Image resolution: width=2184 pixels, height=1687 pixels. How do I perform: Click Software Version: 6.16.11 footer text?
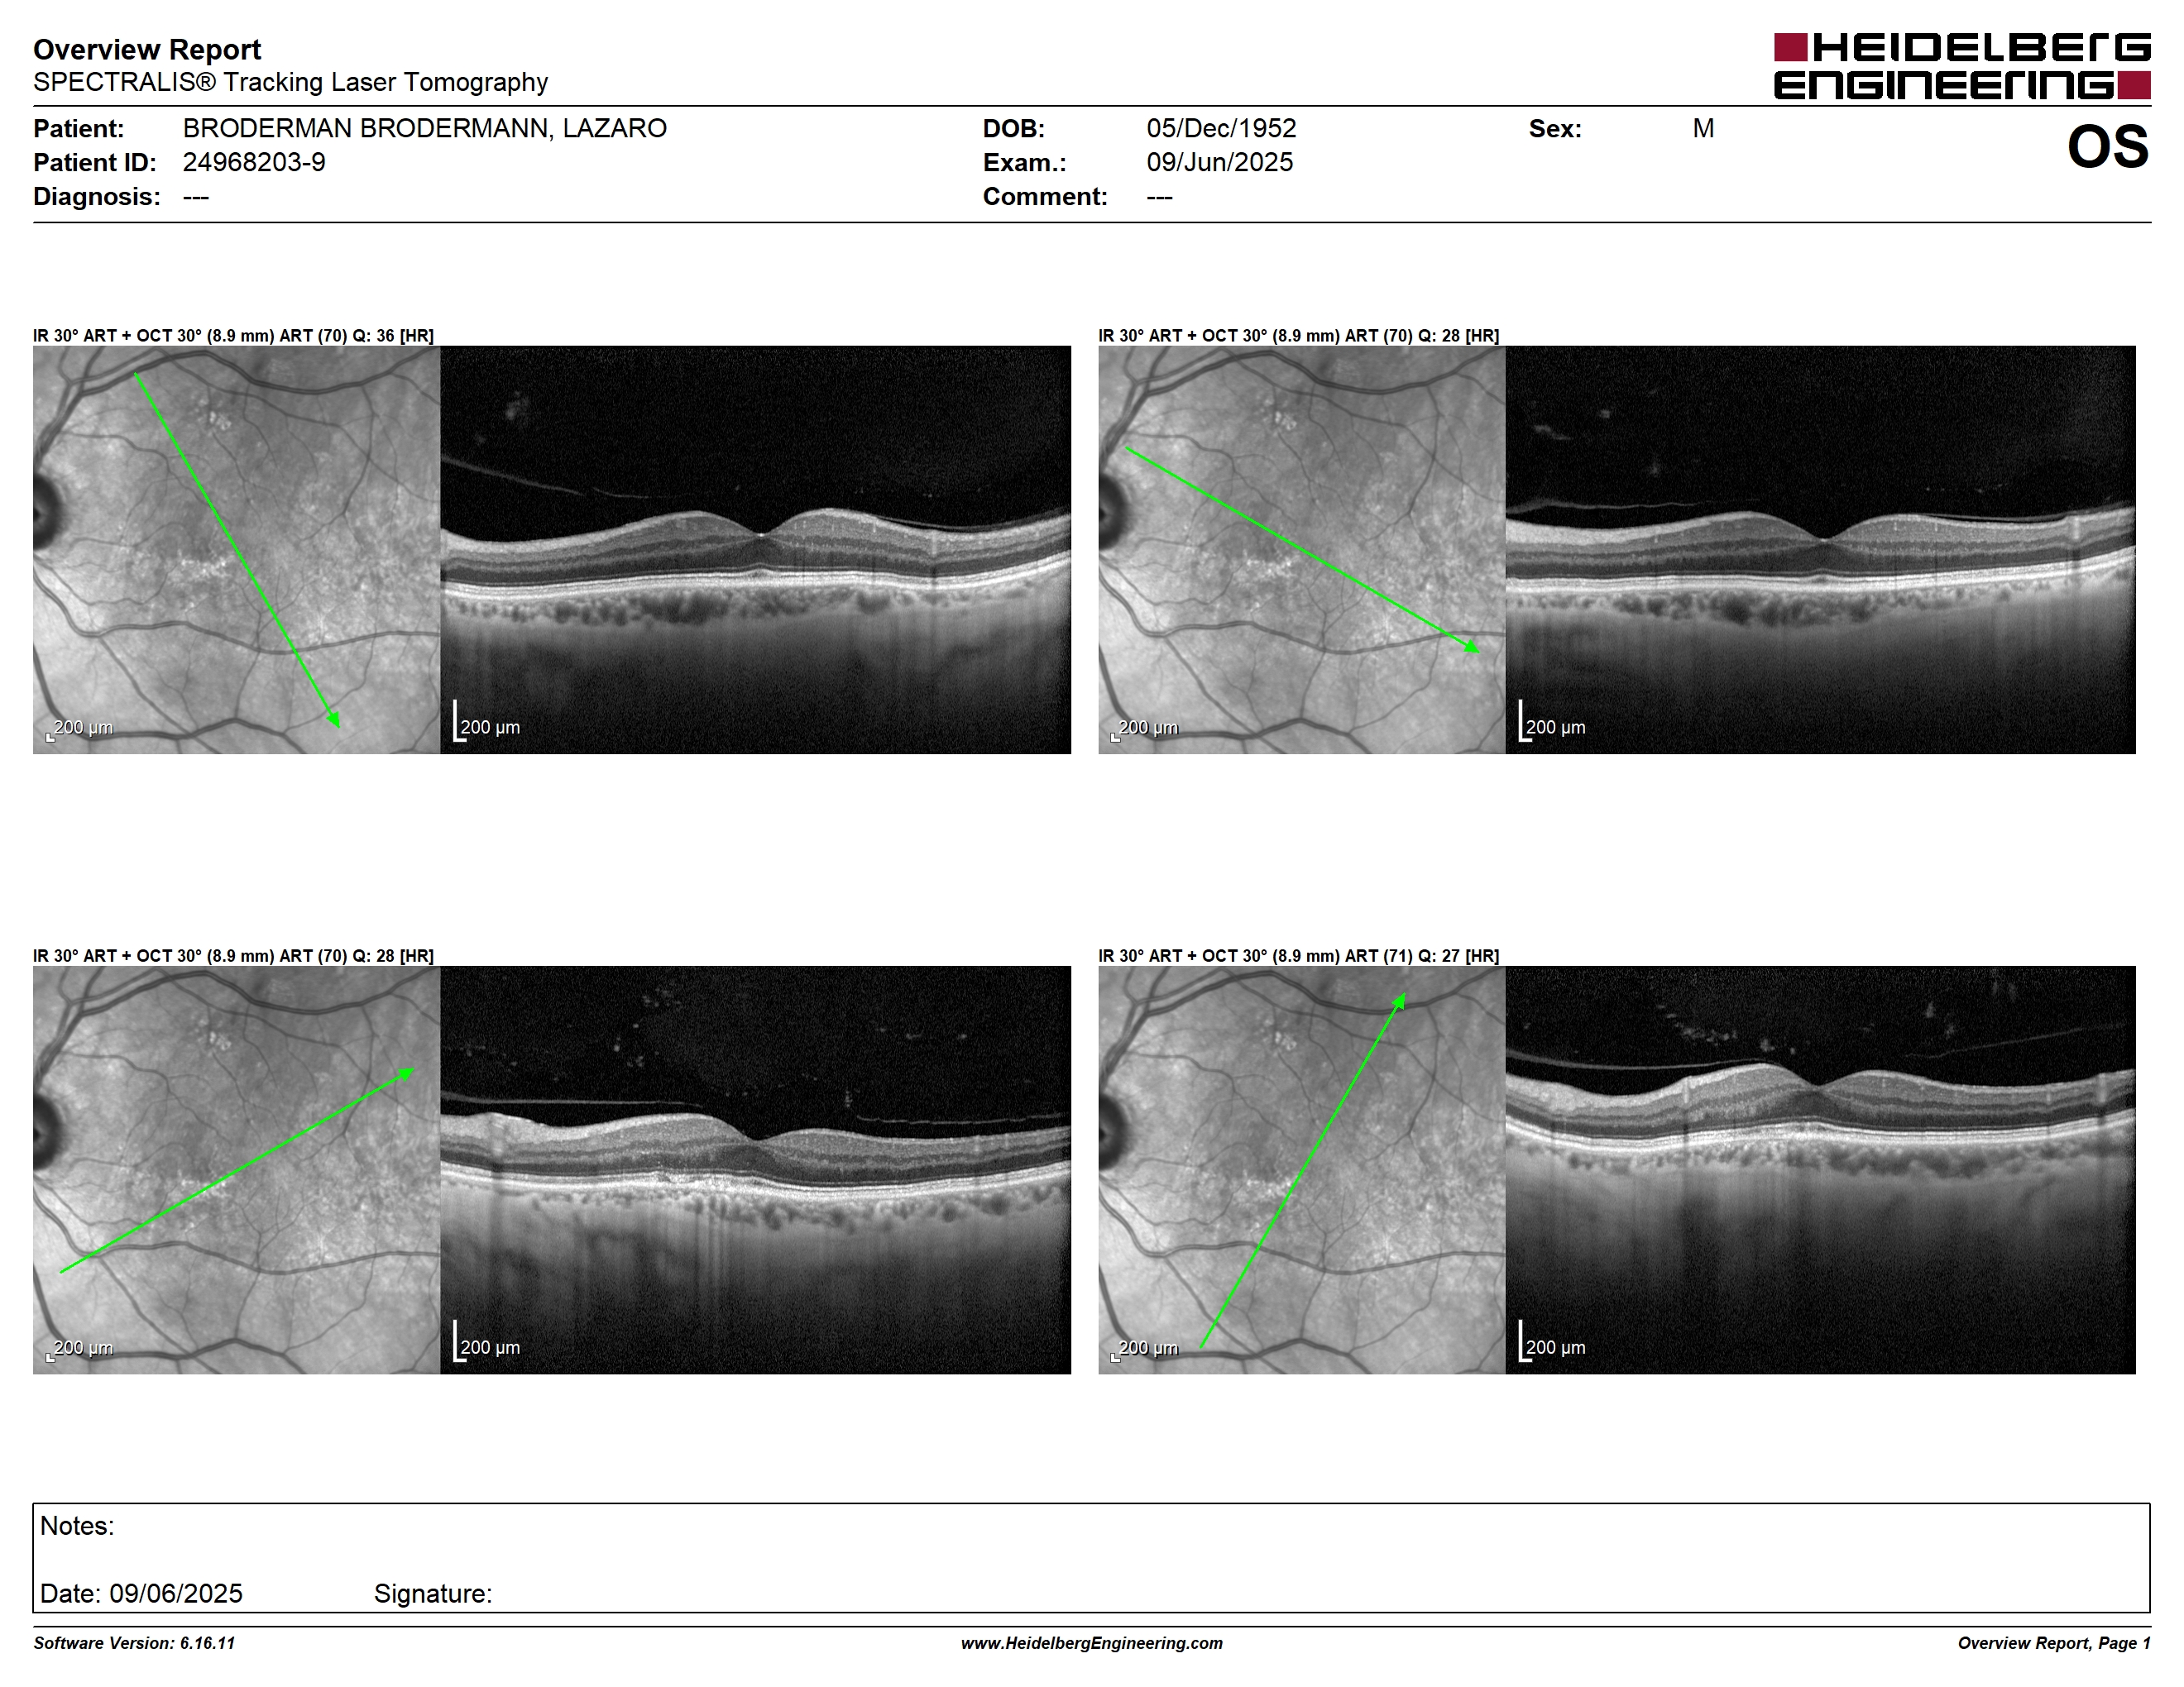point(134,1643)
